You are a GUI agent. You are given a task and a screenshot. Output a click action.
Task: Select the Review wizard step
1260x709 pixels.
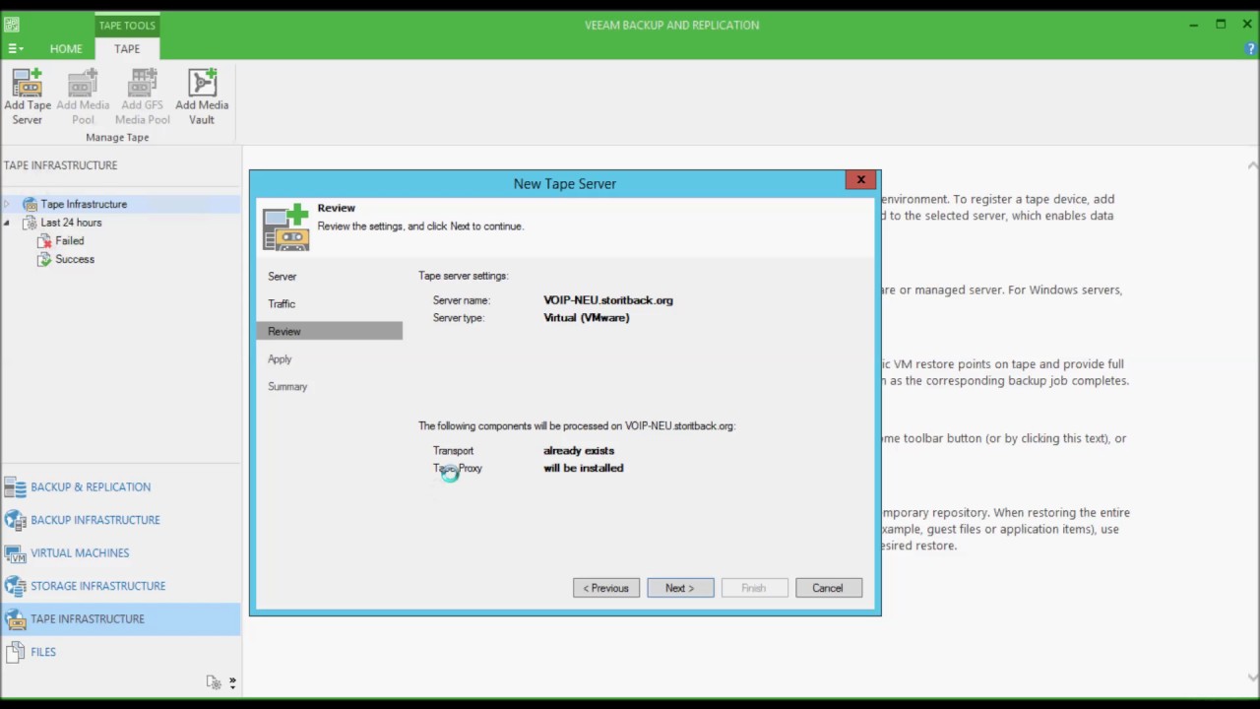(x=329, y=332)
